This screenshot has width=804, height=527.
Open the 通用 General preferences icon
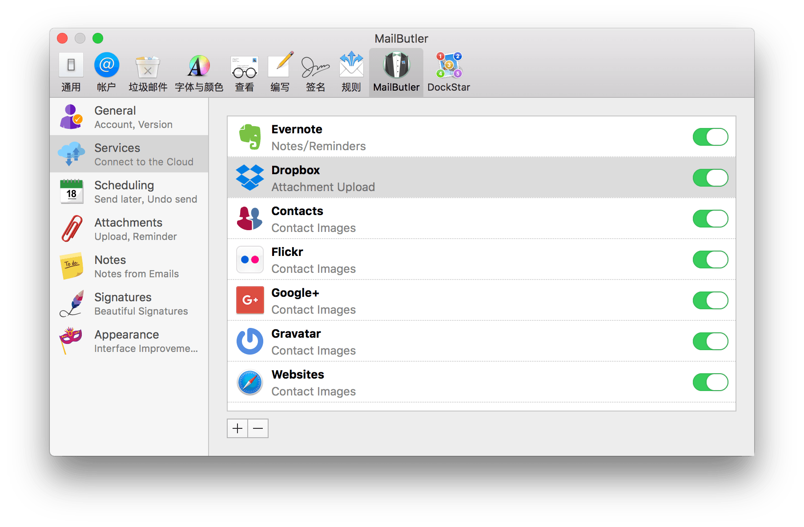71,66
